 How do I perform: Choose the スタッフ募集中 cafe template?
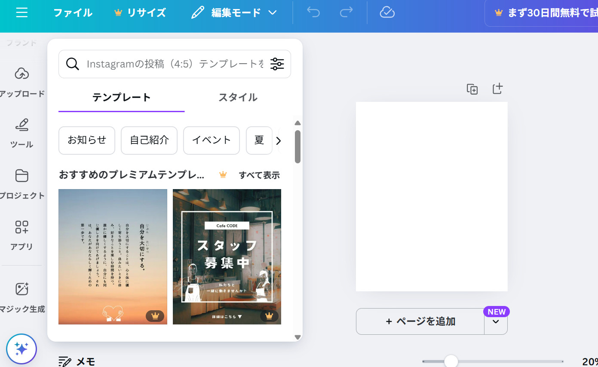click(227, 257)
